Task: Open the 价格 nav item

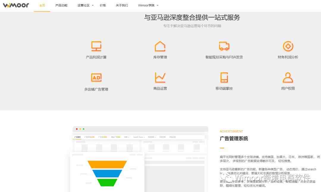Action: tap(103, 5)
